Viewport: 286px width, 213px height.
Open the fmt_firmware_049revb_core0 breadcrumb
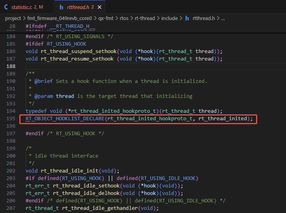(59, 18)
